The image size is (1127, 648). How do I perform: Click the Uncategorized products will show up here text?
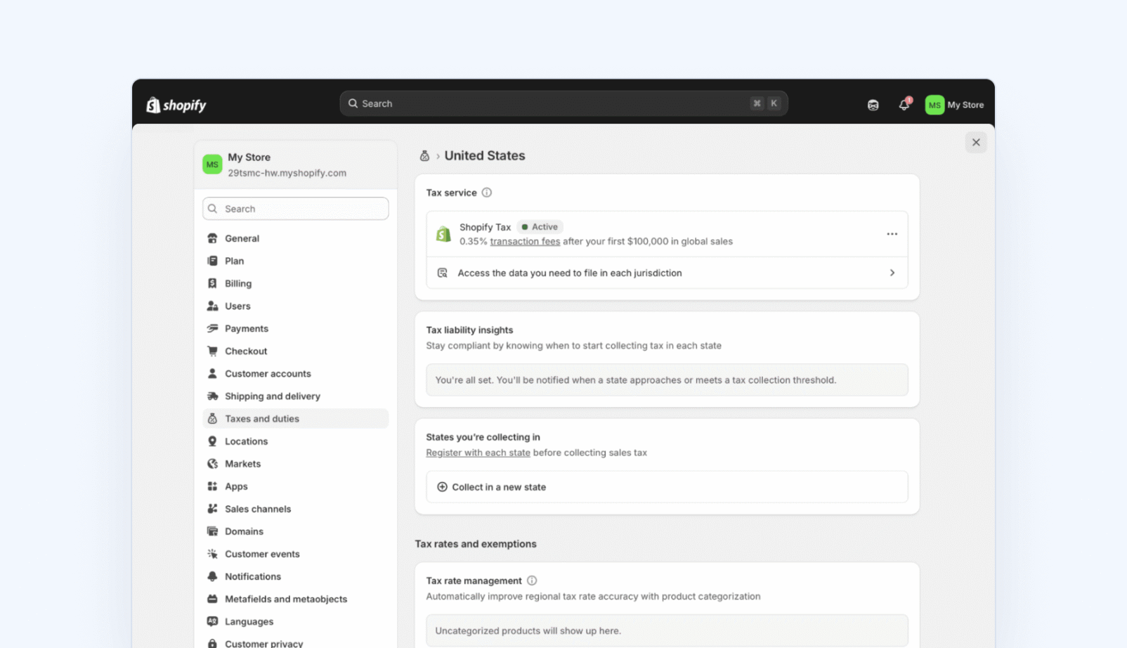click(x=528, y=631)
